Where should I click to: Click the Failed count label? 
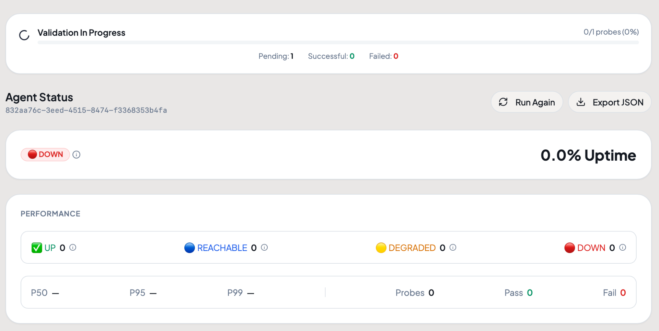pyautogui.click(x=384, y=56)
